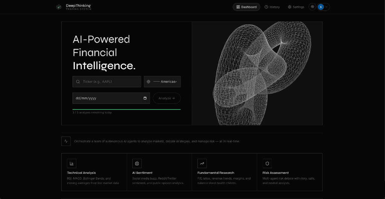Image resolution: width=385 pixels, height=199 pixels.
Task: Click the DeepThinking logo icon
Action: pos(58,7)
